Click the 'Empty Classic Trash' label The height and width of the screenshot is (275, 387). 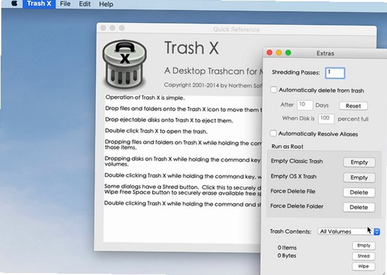coord(297,161)
